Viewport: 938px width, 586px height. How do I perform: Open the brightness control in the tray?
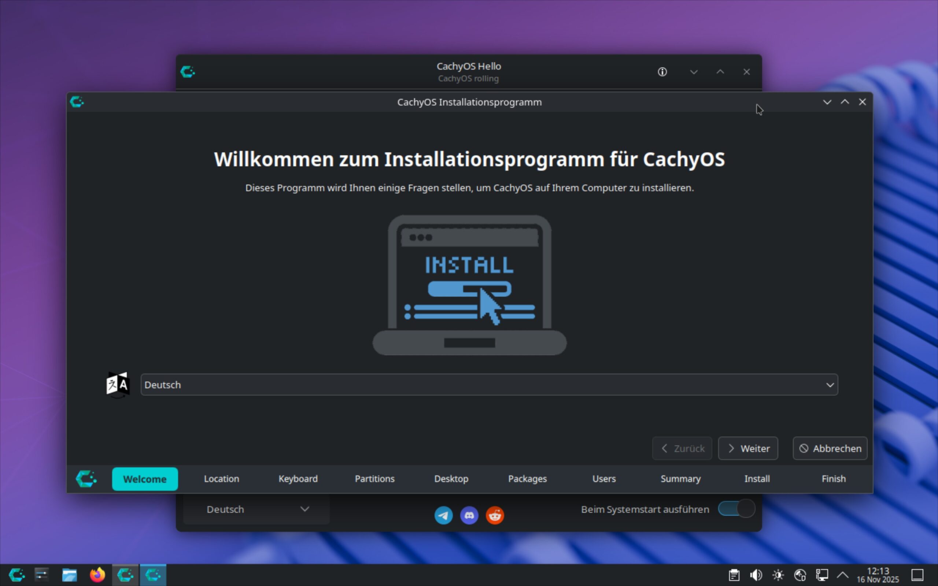(778, 575)
